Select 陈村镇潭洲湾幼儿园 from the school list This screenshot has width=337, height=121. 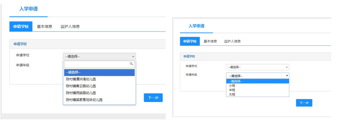click(81, 79)
